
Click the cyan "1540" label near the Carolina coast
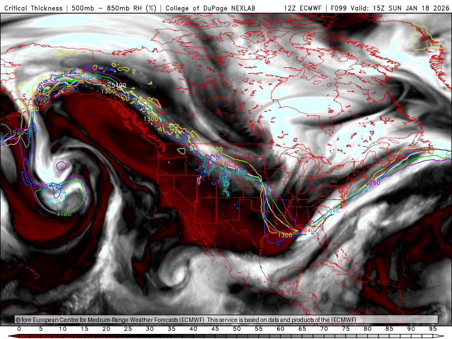pyautogui.click(x=332, y=211)
